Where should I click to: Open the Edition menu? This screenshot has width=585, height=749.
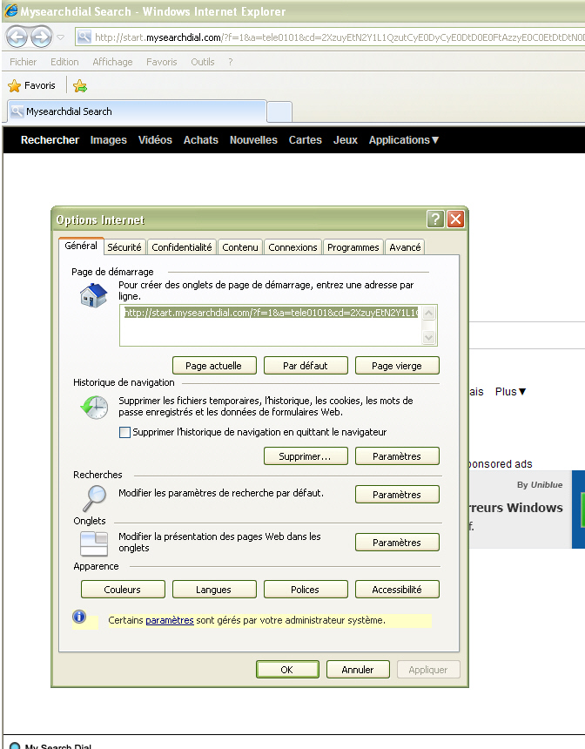[x=64, y=62]
